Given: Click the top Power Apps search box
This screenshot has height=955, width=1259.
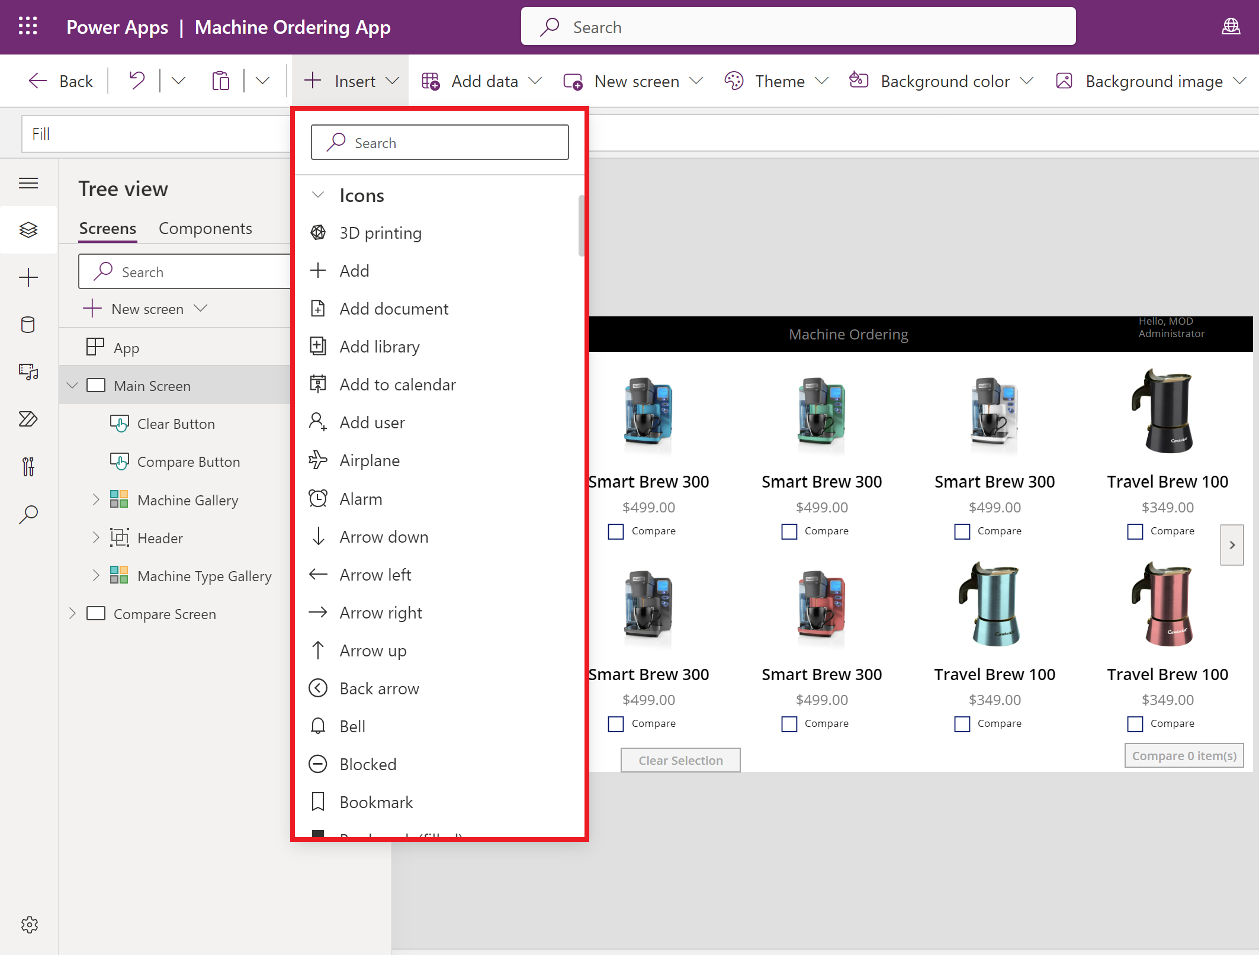Looking at the screenshot, I should (x=798, y=27).
